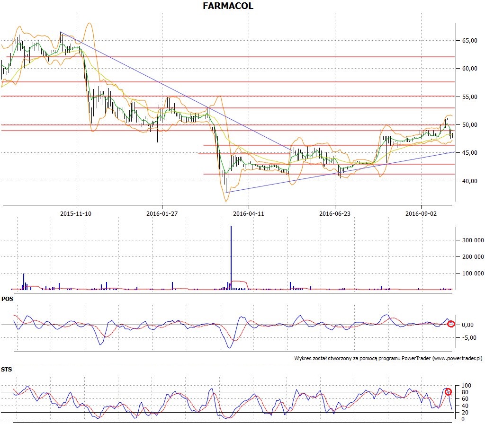Click the 20 STS axis label
Screen dimensions: 485x424
point(465,413)
